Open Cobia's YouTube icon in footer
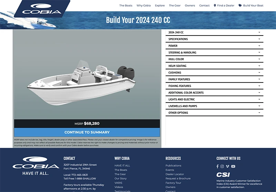The height and width of the screenshot is (192, 276). point(233,166)
